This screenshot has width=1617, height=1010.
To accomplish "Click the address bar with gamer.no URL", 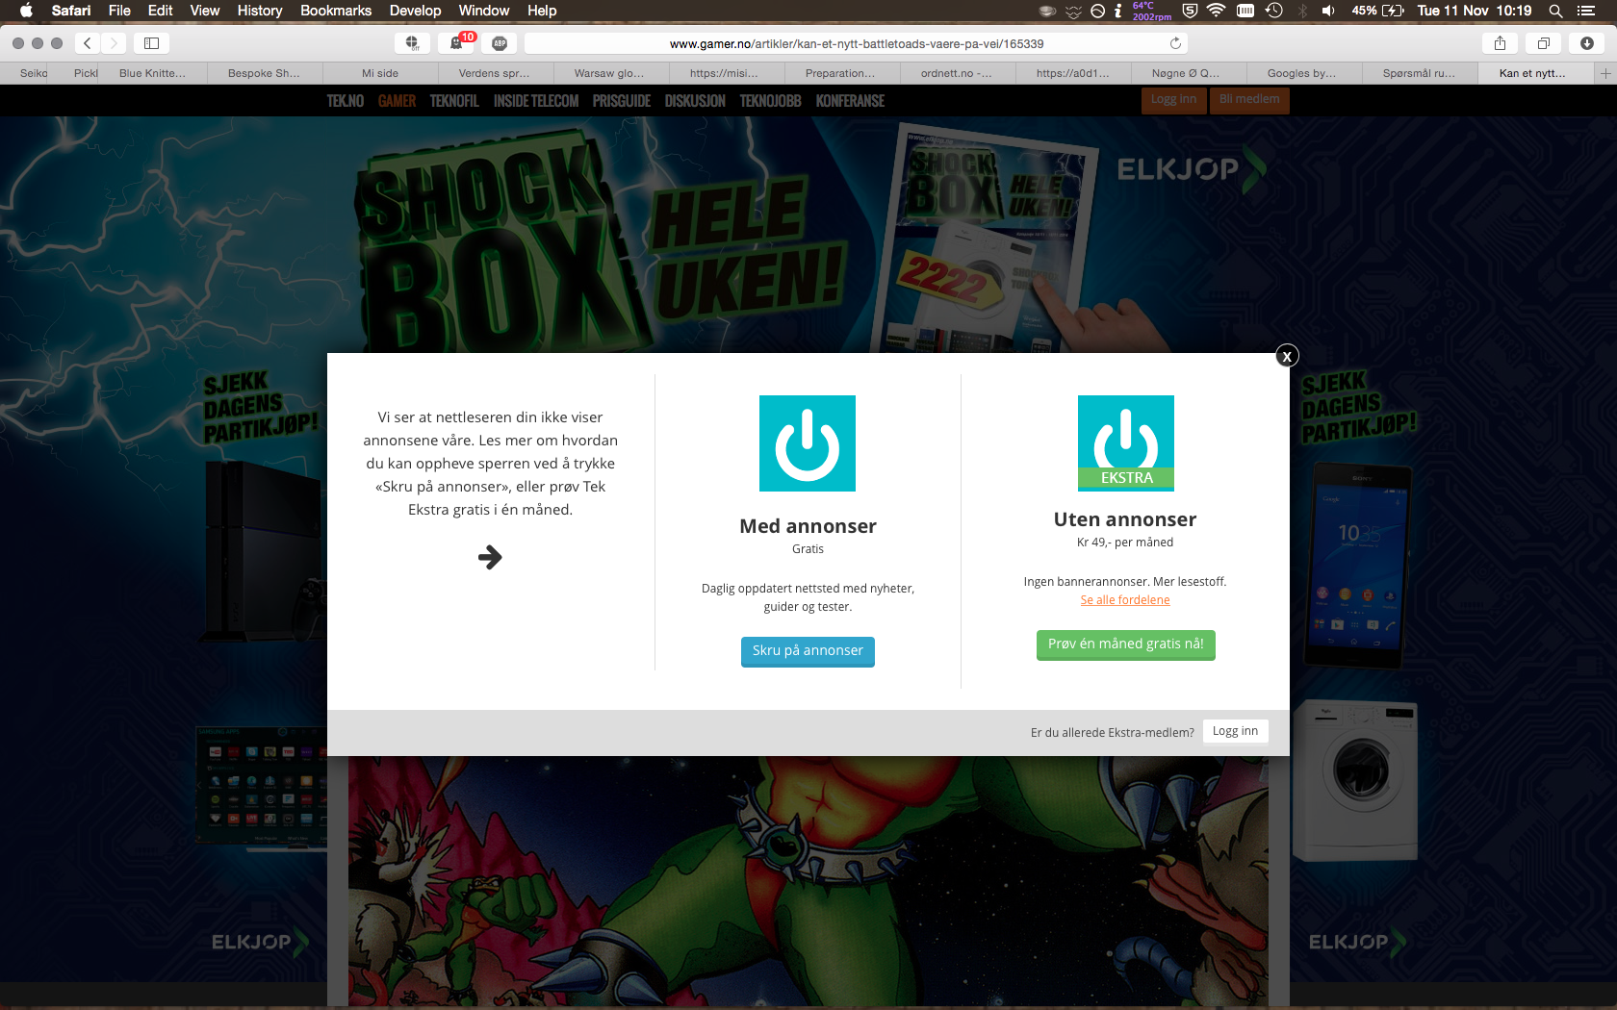I will point(857,43).
